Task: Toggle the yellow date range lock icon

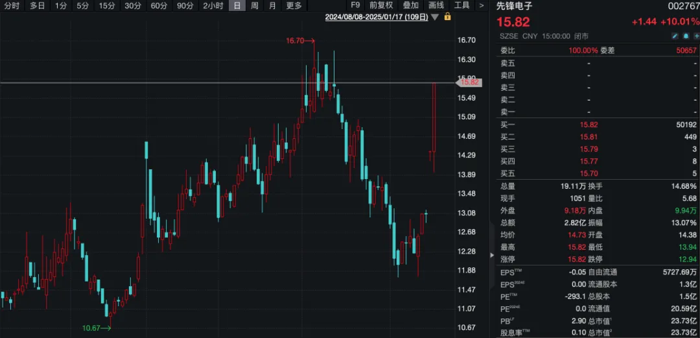Action: pos(447,17)
